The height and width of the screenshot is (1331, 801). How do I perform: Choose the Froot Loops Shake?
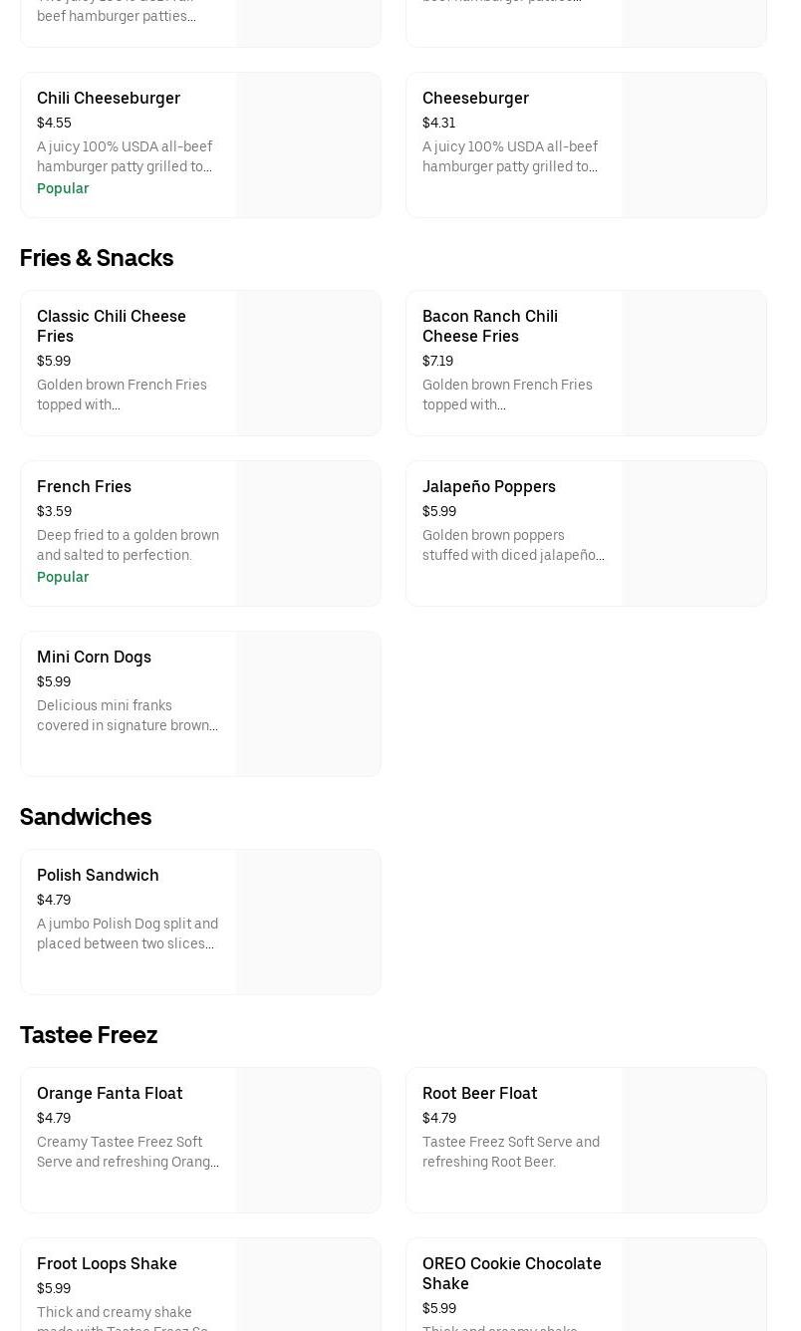107,1263
